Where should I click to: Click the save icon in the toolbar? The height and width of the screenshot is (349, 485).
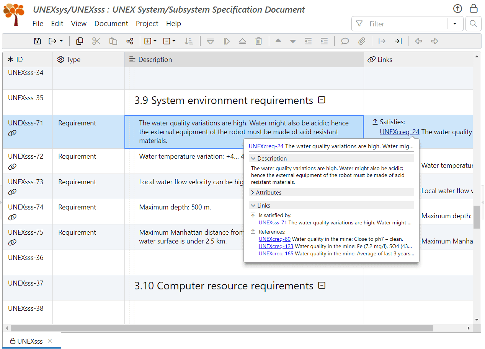click(37, 41)
